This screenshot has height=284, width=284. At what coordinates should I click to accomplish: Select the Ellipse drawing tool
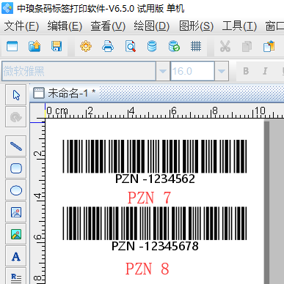(x=16, y=190)
